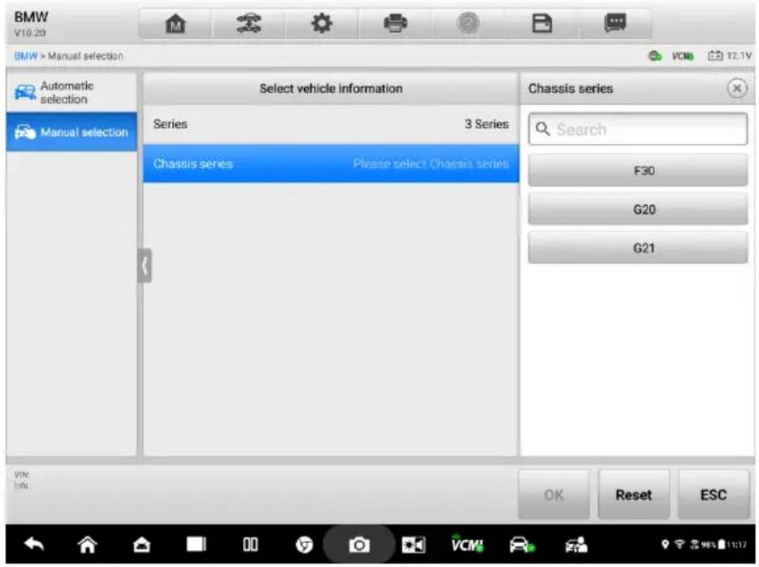Click the BMW breadcrumb link
The image size is (759, 567).
click(x=26, y=56)
